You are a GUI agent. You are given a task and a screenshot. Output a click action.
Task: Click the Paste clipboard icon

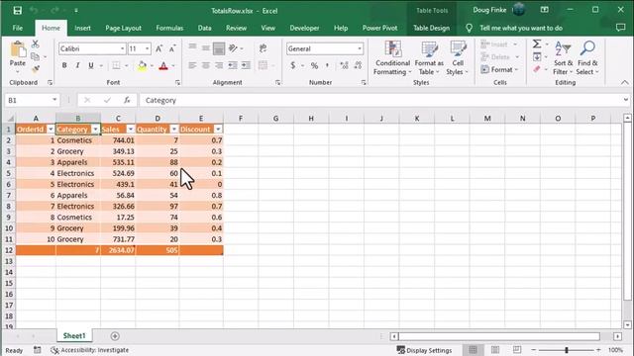tap(18, 50)
